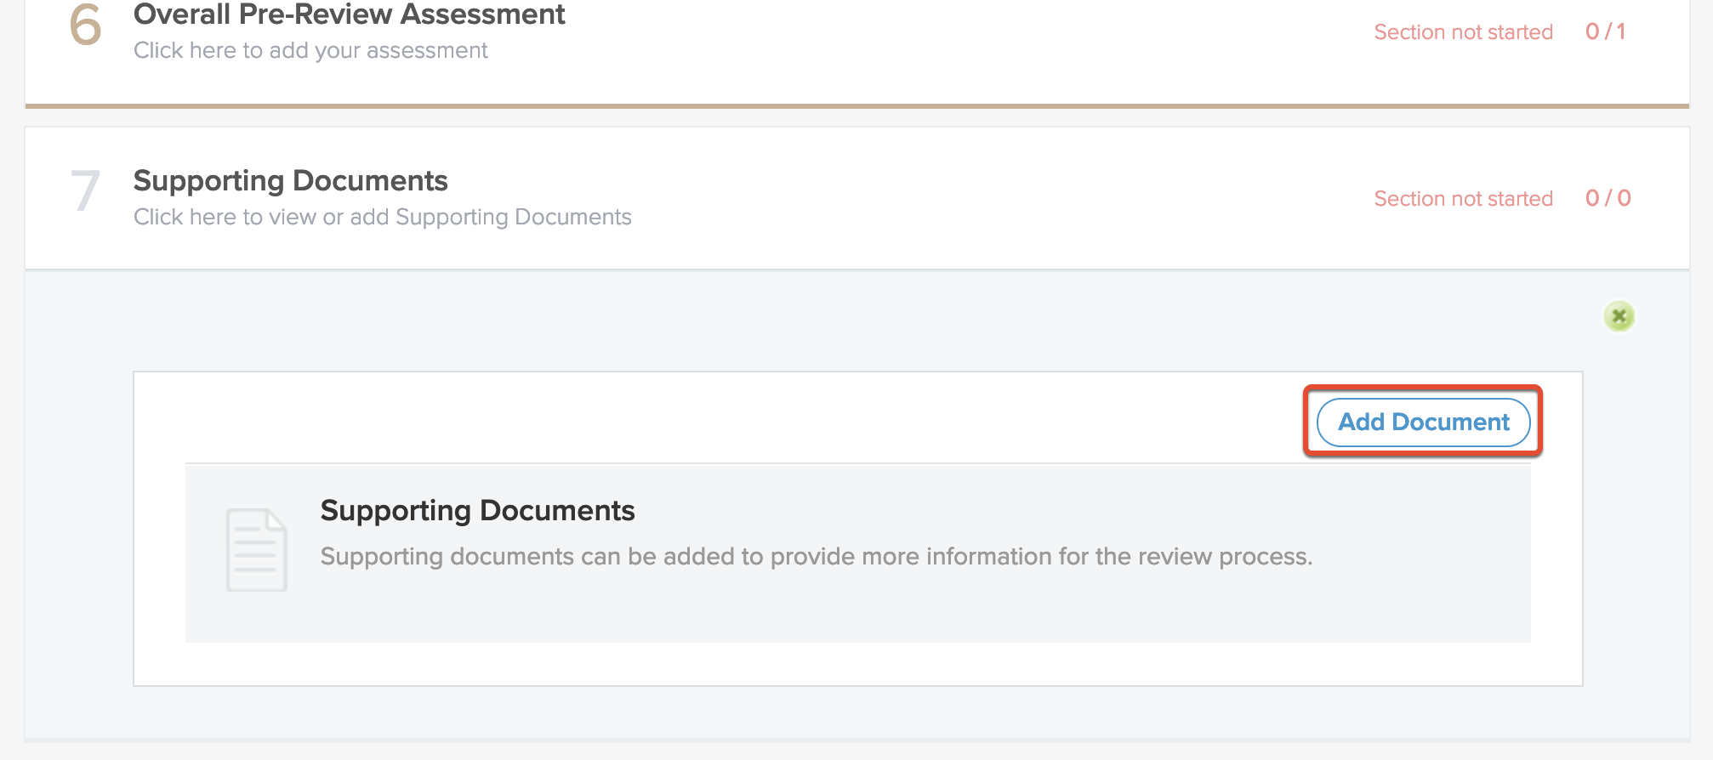This screenshot has width=1713, height=760.
Task: Click the bold 'Supporting Documents' title in gray info box
Action: click(477, 511)
